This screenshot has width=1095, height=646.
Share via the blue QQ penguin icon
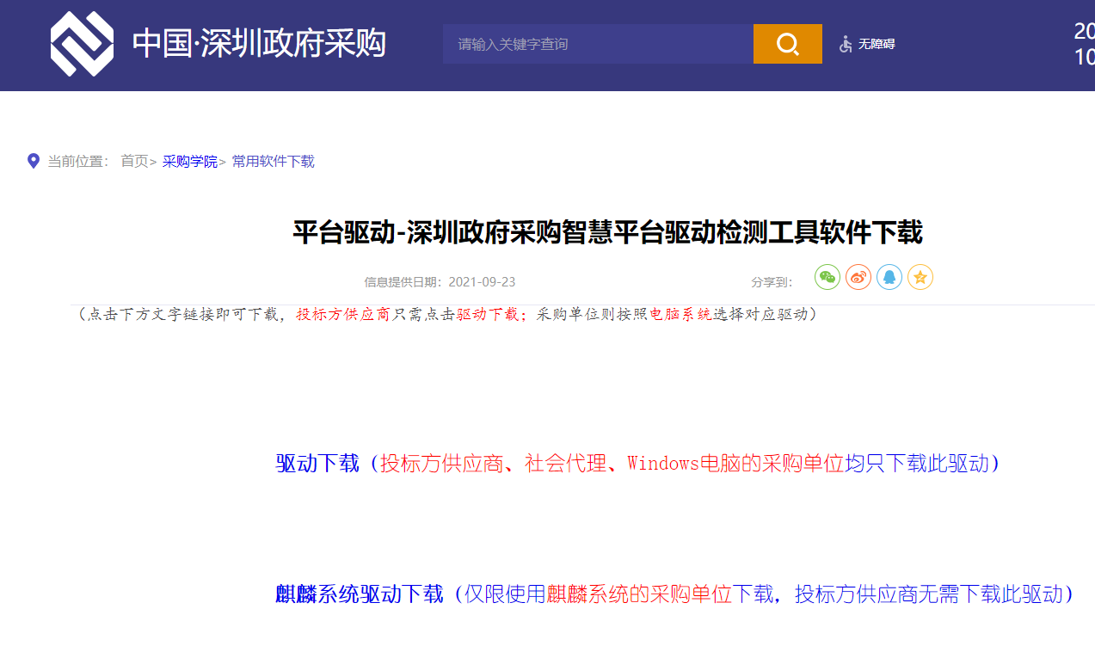point(889,277)
